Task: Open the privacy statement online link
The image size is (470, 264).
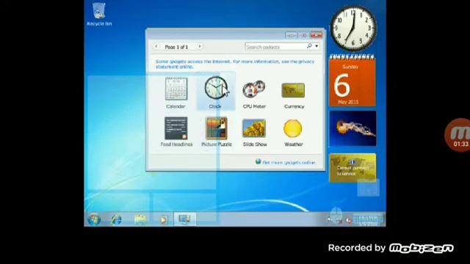Action: coord(235,64)
